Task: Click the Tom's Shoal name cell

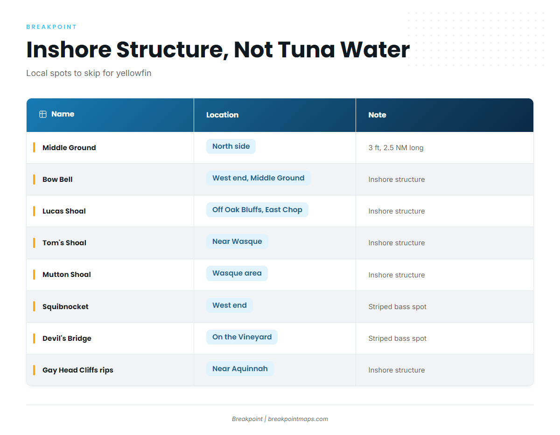Action: [110, 243]
